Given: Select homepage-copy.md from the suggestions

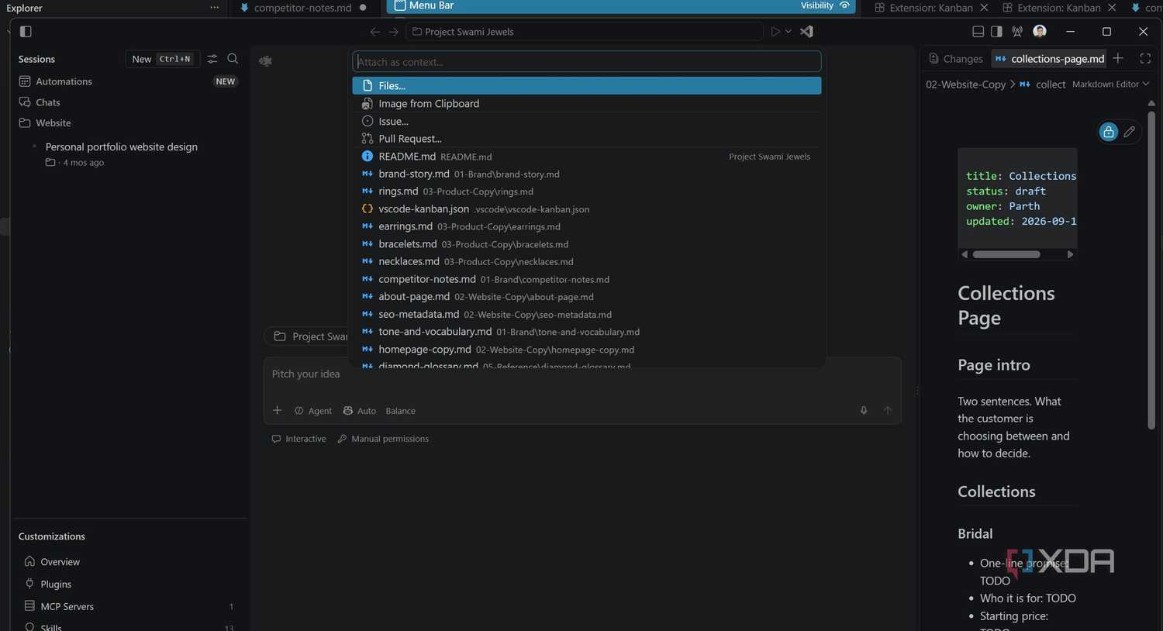Looking at the screenshot, I should [x=587, y=350].
